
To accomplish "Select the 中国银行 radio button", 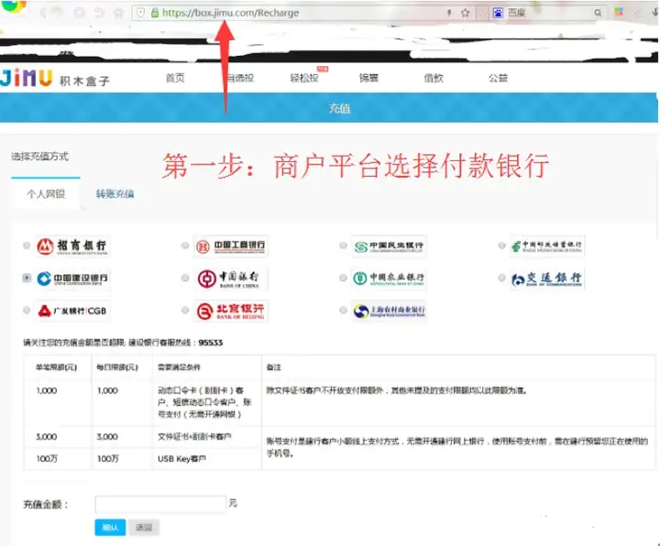I will (x=185, y=278).
